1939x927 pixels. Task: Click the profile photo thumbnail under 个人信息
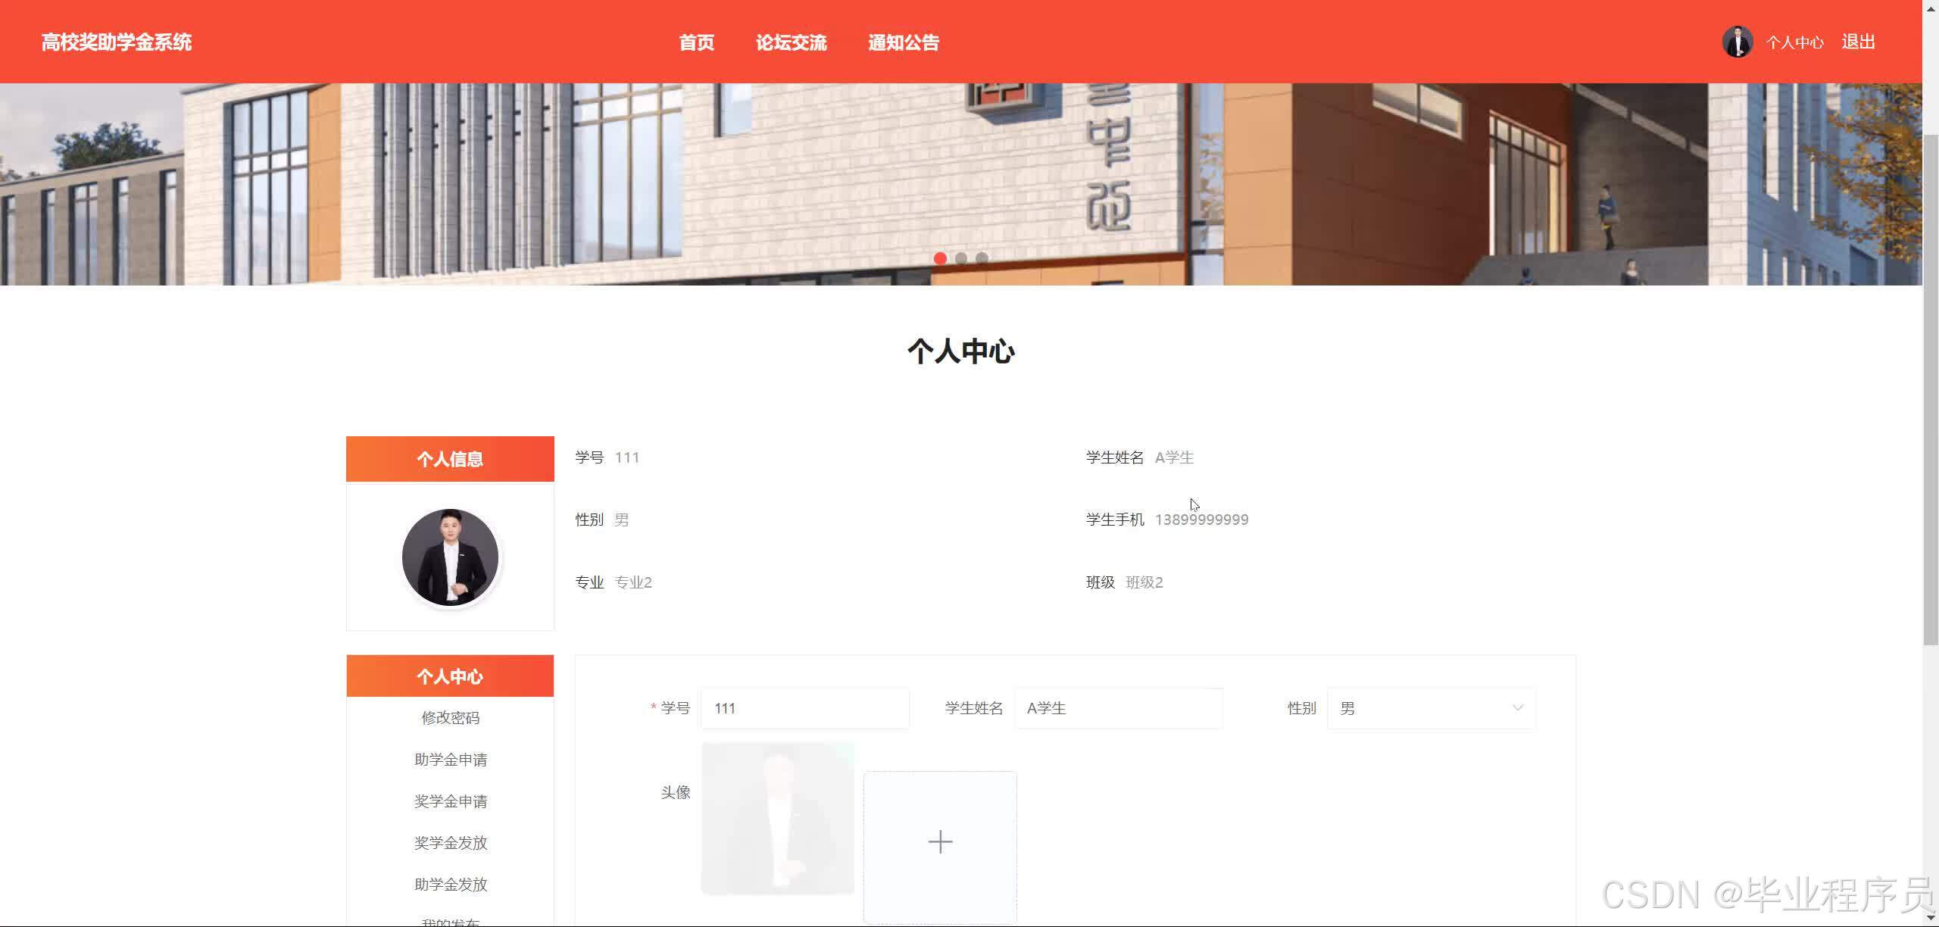(x=450, y=557)
